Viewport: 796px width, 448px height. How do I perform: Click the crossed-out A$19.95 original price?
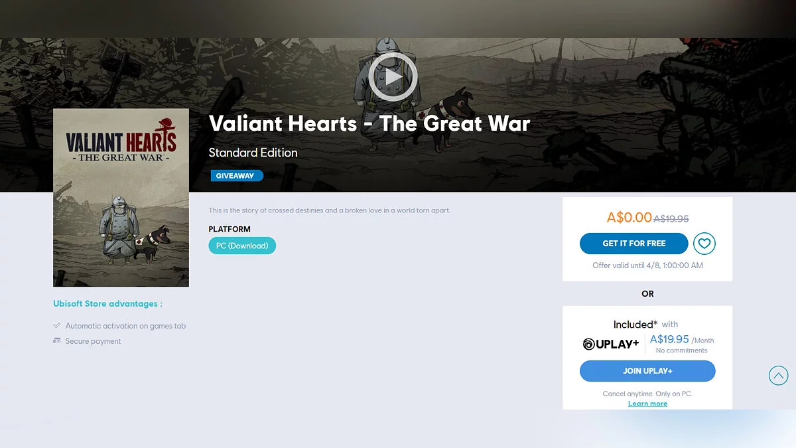671,218
